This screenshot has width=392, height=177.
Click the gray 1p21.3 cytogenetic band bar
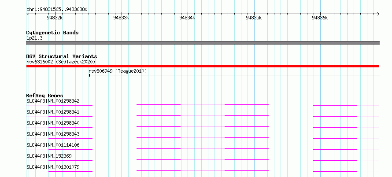tap(203, 43)
